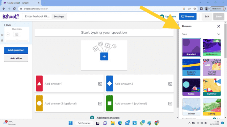Bookmark this page with star icon

(x=195, y=9)
